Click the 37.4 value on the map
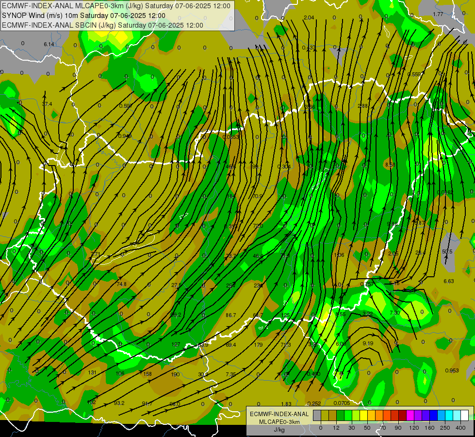This screenshot has height=437, width=475. point(47,104)
